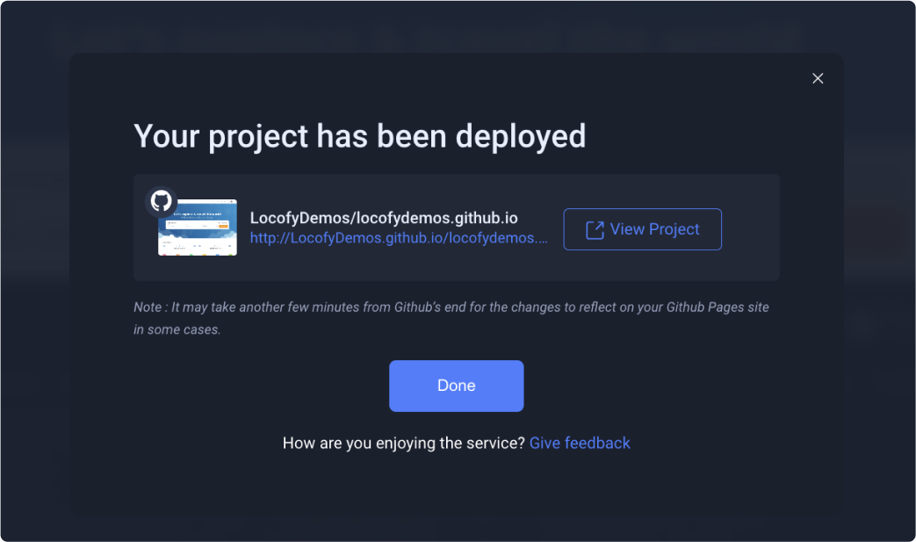Click the heading Your project has been deployed
916x542 pixels.
click(x=359, y=136)
